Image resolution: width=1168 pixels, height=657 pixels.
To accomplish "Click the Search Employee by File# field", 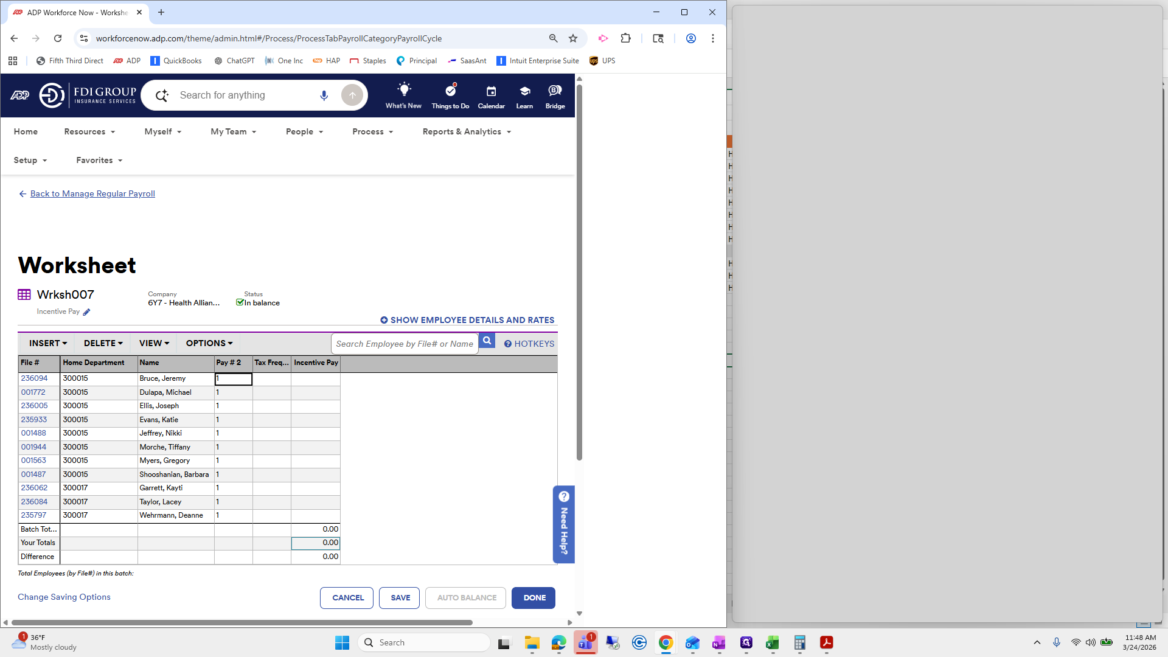I will click(x=404, y=344).
